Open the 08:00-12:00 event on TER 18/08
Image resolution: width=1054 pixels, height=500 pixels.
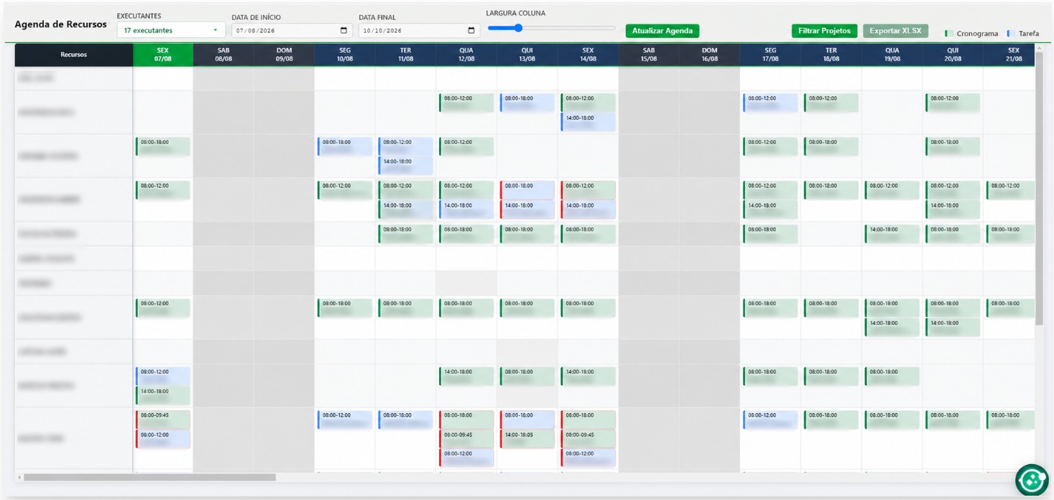click(x=831, y=103)
